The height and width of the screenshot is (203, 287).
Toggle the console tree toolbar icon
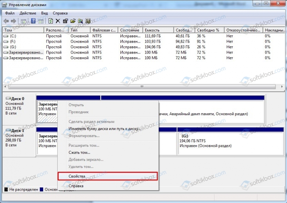(23, 21)
